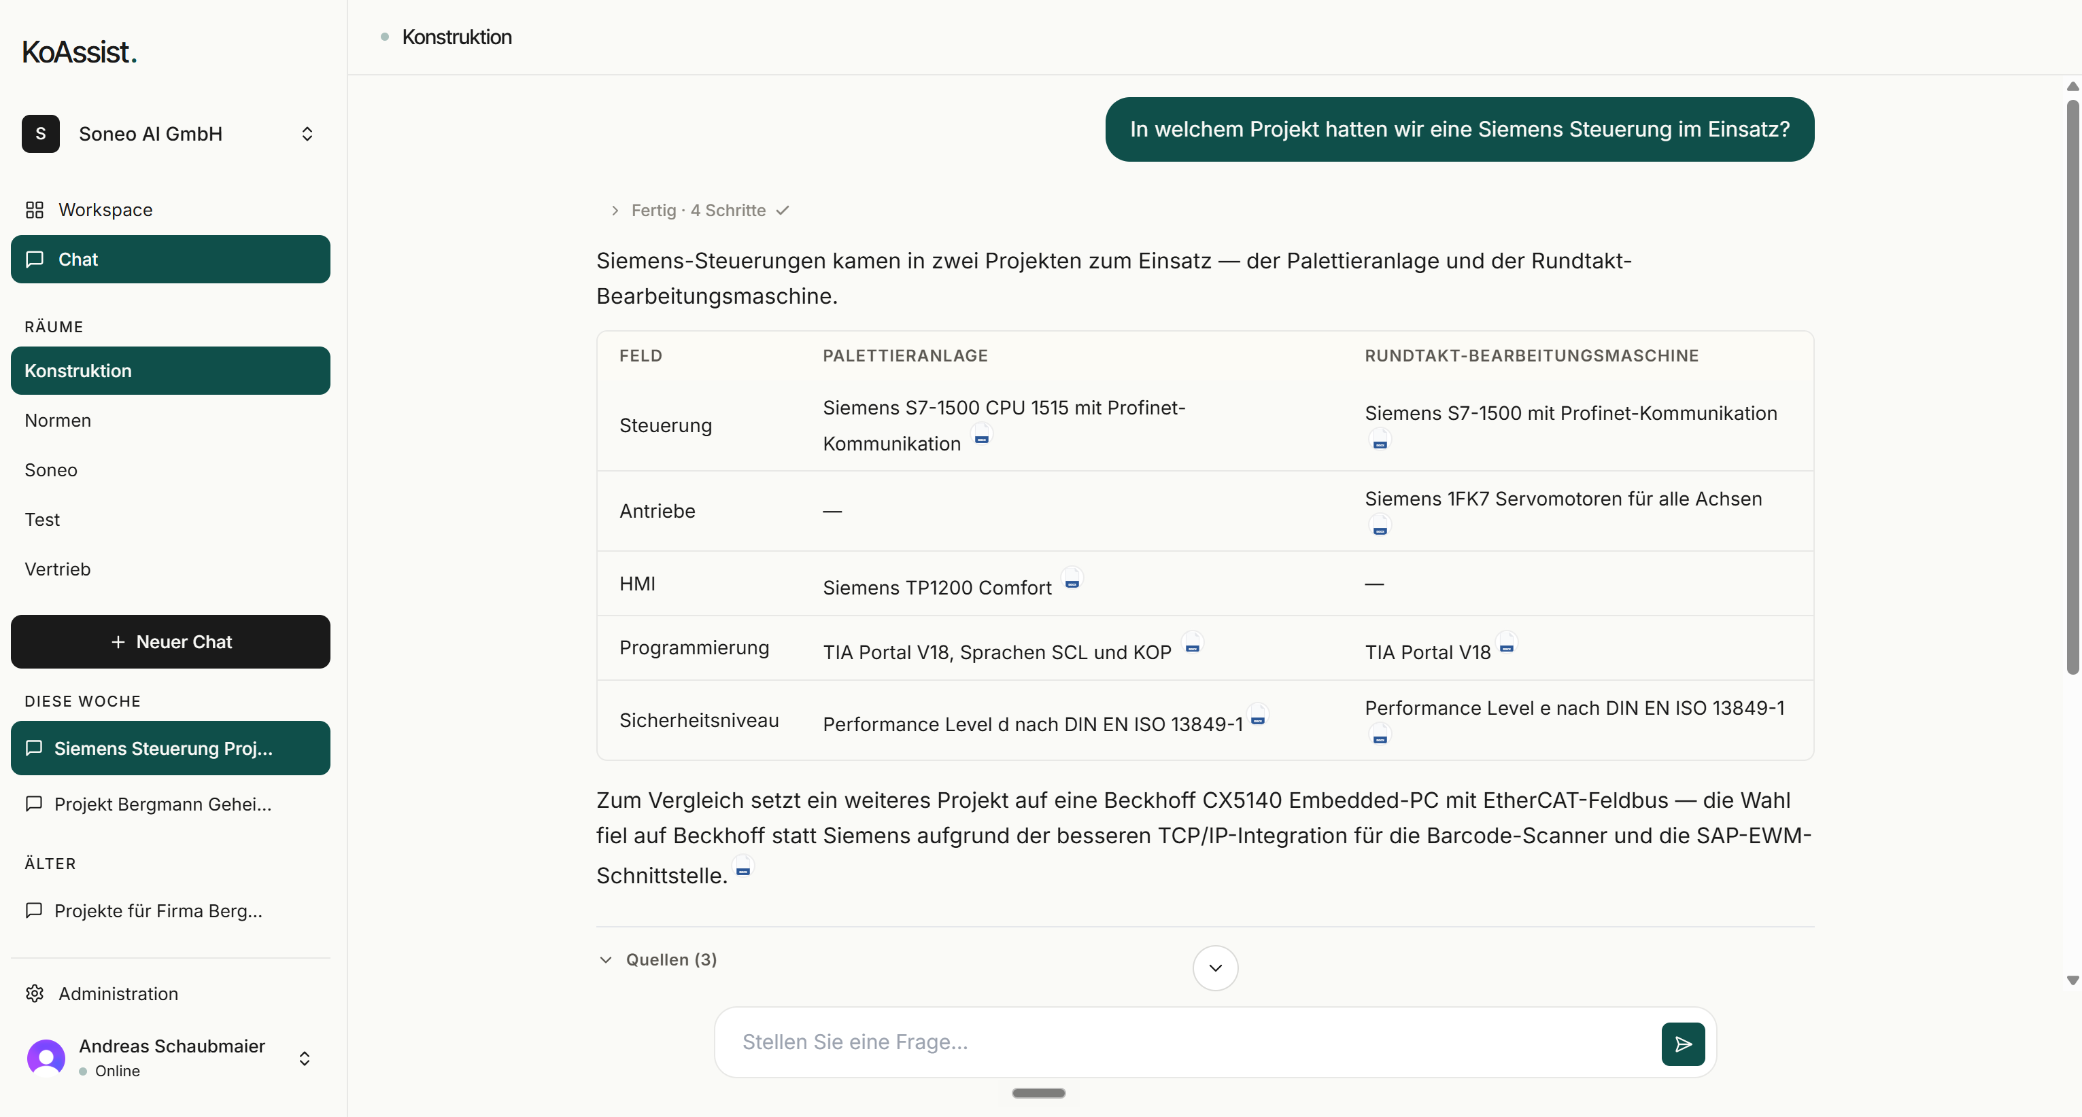This screenshot has width=2082, height=1117.
Task: Click the scrollbar down arrow
Action: pyautogui.click(x=2072, y=980)
